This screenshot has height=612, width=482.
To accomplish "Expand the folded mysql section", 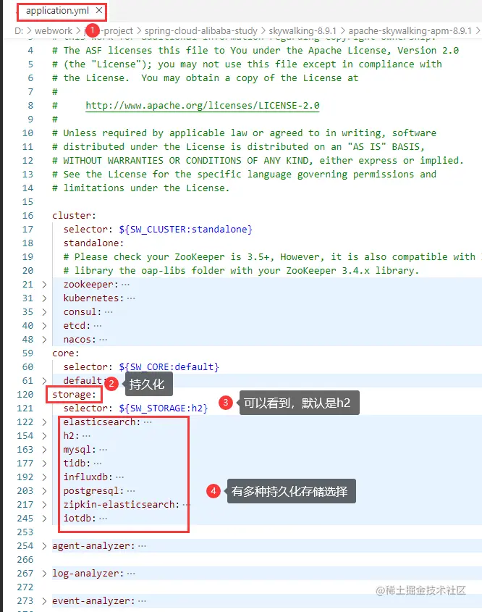I will (x=44, y=450).
